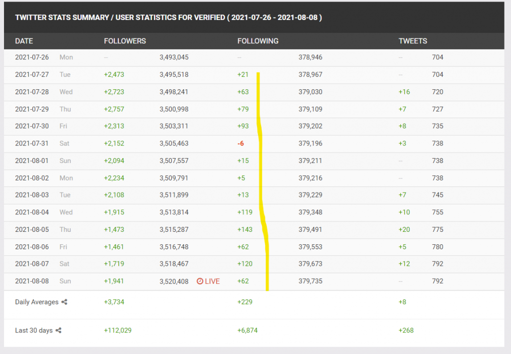The width and height of the screenshot is (511, 354).
Task: Click following total 378,946
Action: (x=310, y=57)
